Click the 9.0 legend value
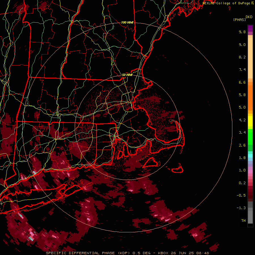Viewport: 255px width, 255px height. (x=242, y=45)
